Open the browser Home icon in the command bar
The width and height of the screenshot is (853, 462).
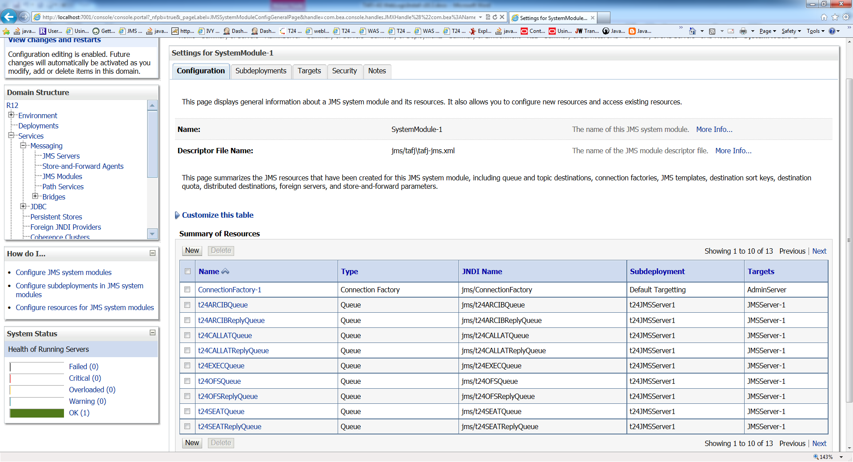(692, 31)
